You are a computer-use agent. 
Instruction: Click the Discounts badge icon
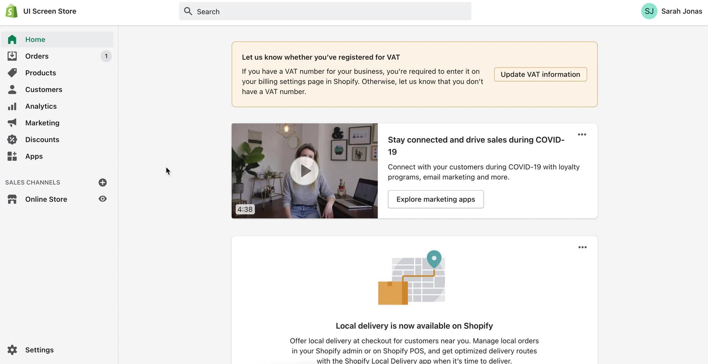[x=12, y=140]
